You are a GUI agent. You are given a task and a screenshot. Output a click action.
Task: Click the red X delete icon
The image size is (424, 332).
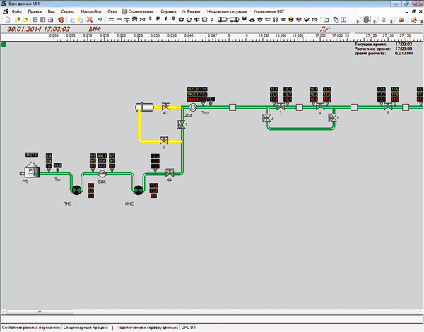[90, 20]
